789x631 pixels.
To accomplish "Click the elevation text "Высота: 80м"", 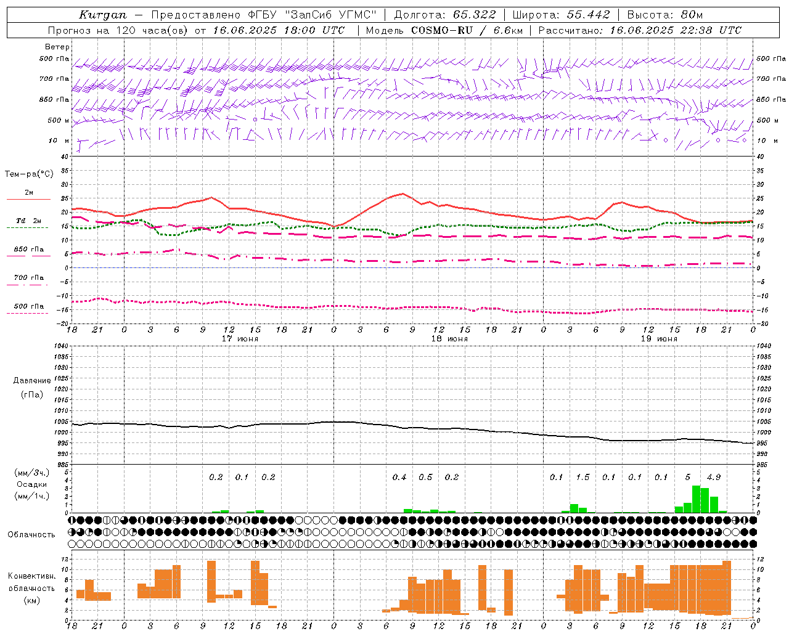I will (665, 15).
